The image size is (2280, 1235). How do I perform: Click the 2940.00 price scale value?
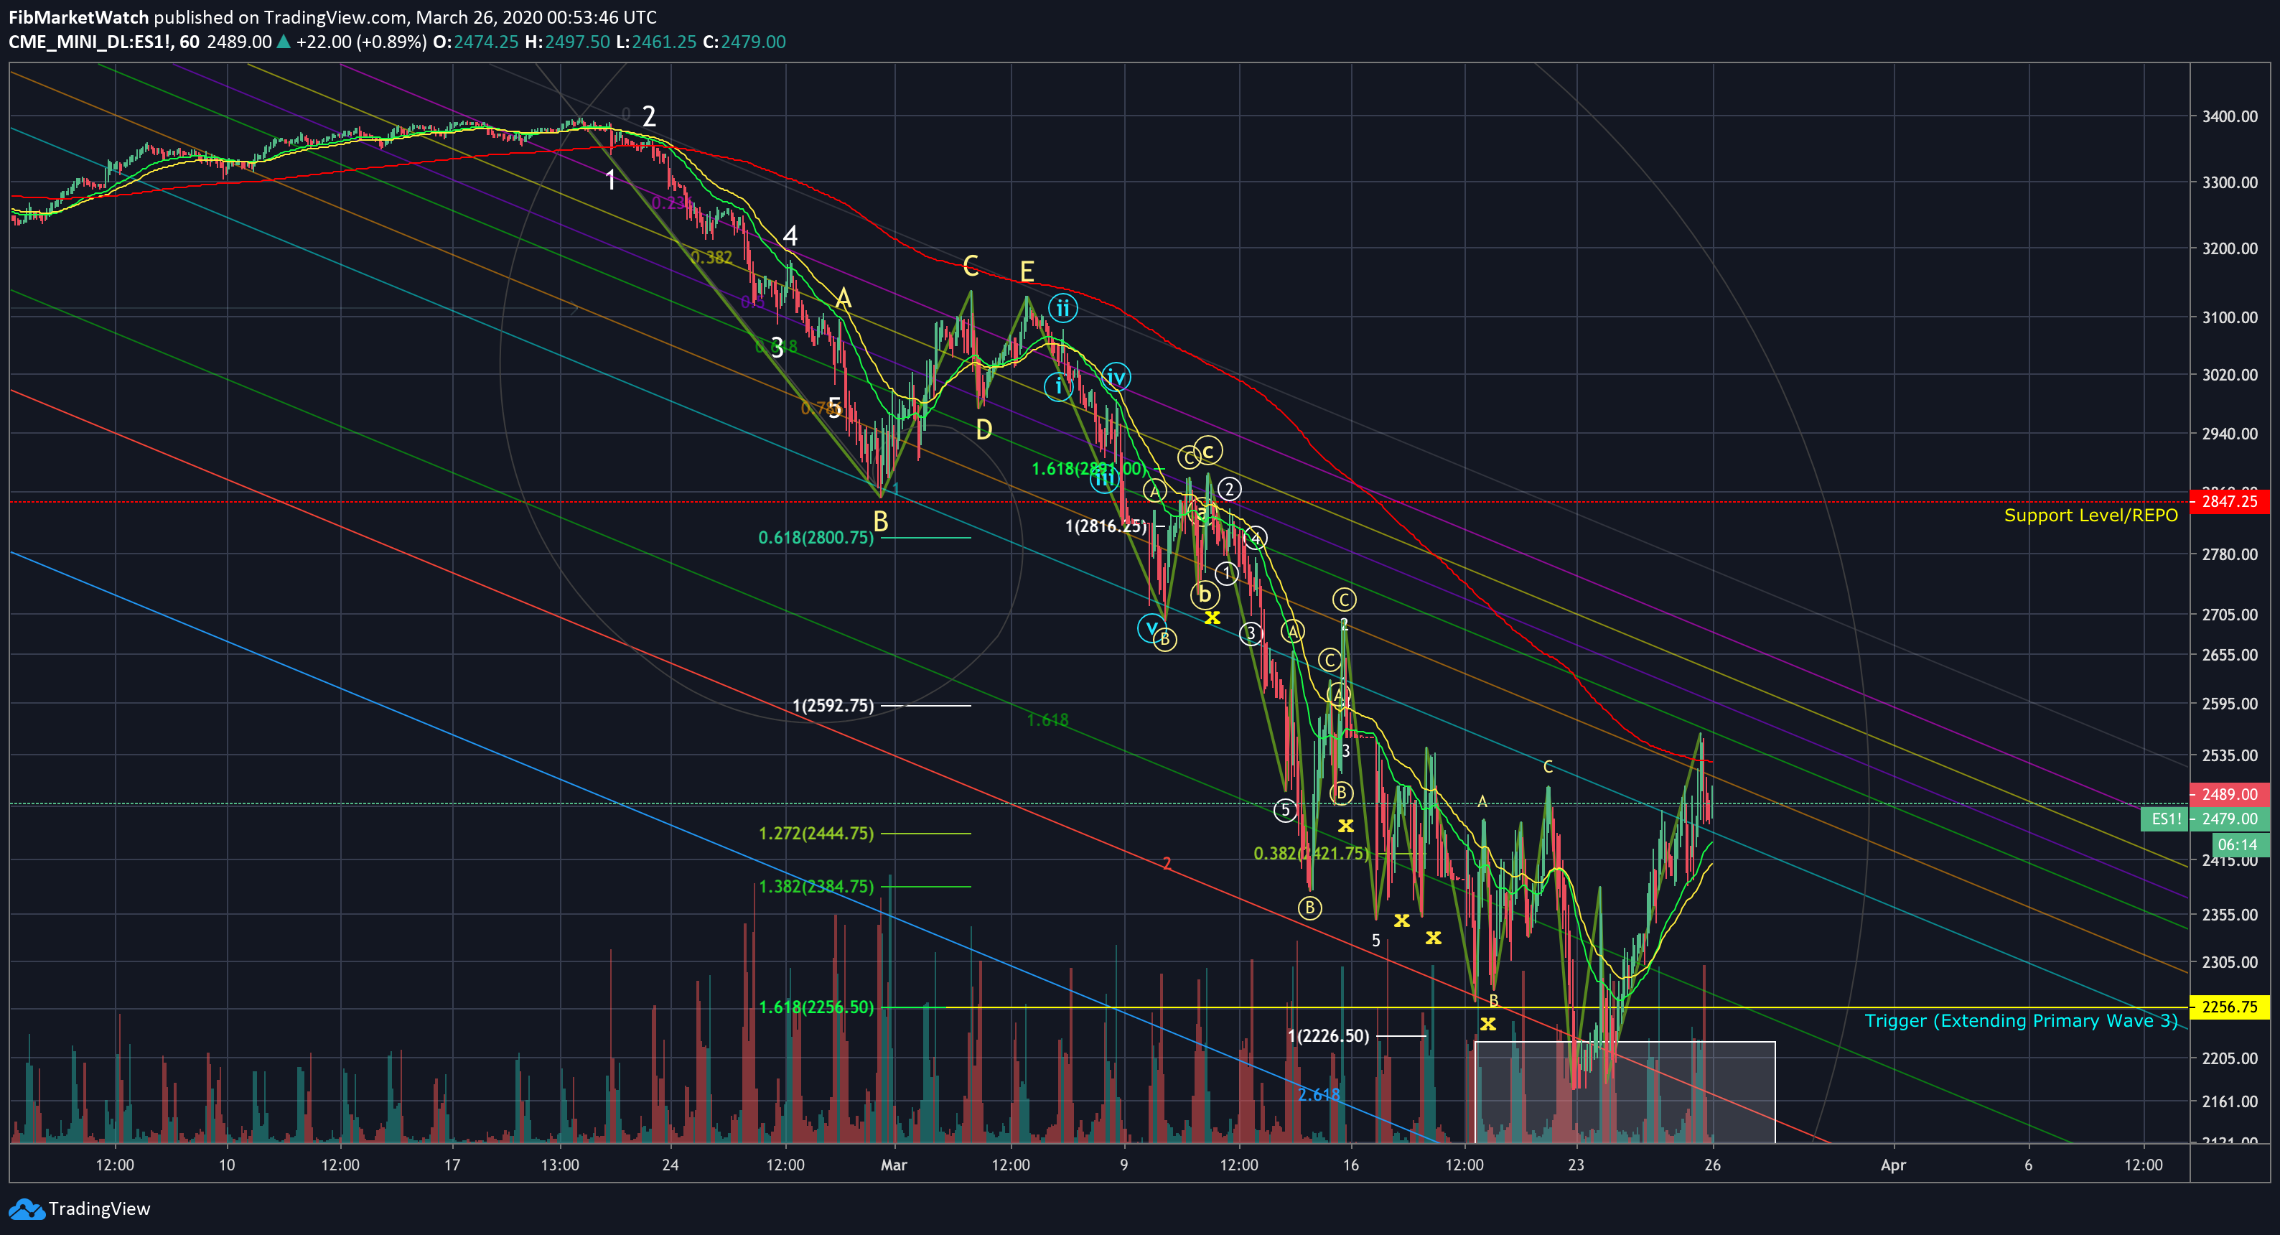pyautogui.click(x=2230, y=434)
